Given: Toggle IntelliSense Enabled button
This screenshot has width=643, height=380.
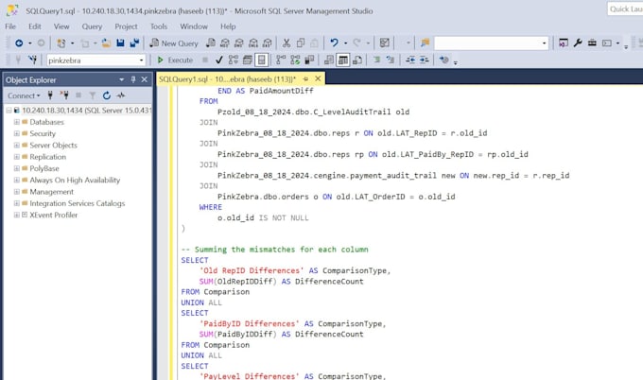Looking at the screenshot, I should pyautogui.click(x=261, y=60).
